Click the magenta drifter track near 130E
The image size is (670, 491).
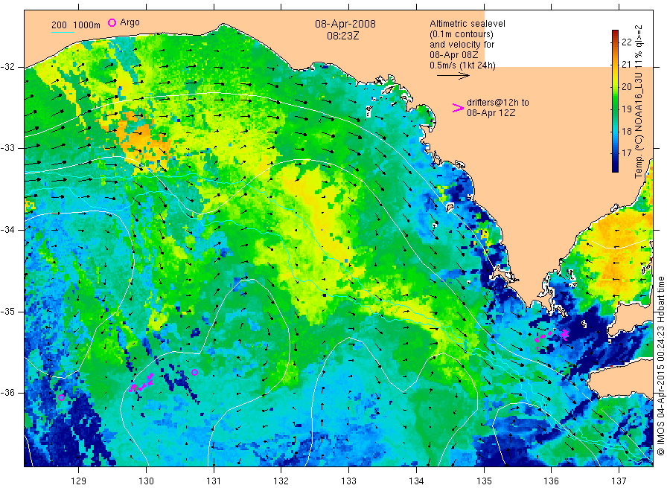[141, 383]
